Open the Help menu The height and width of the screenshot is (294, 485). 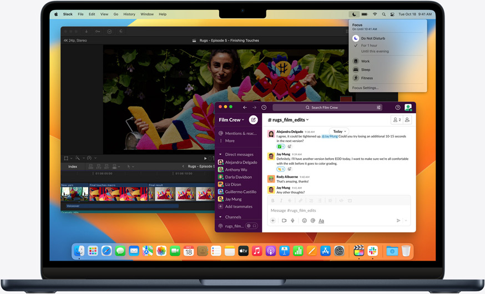click(x=163, y=14)
